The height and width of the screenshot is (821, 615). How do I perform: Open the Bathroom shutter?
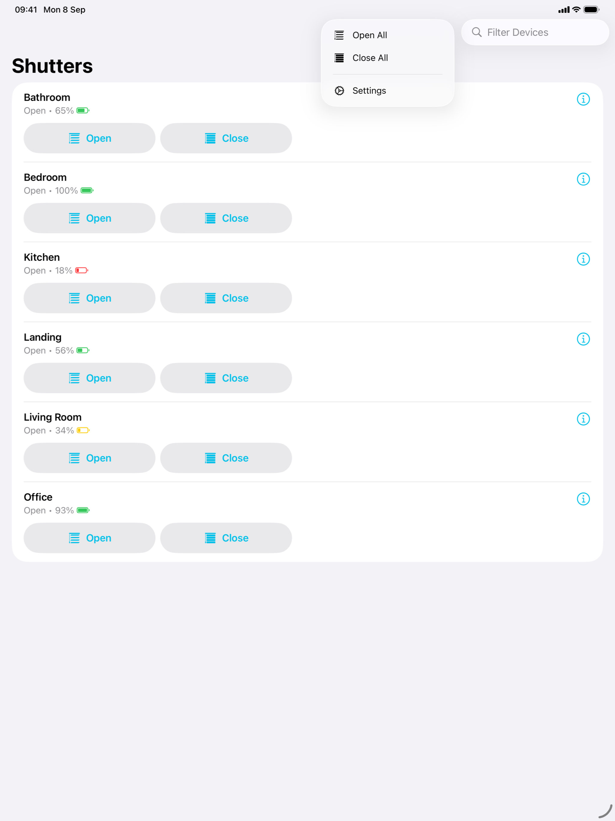[x=89, y=138]
